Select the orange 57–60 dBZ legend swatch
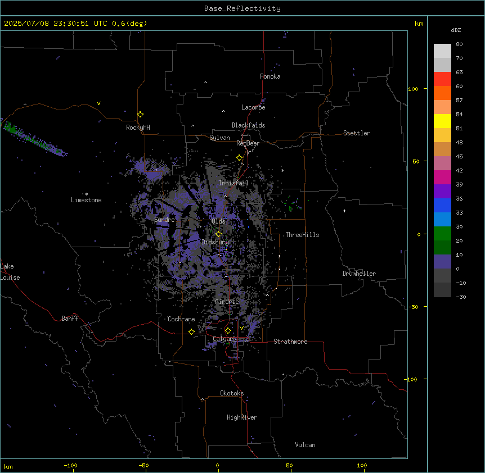 (x=442, y=93)
